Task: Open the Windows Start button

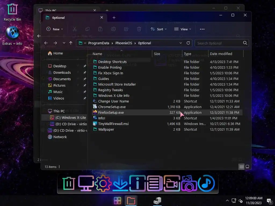Action: [x=117, y=201]
